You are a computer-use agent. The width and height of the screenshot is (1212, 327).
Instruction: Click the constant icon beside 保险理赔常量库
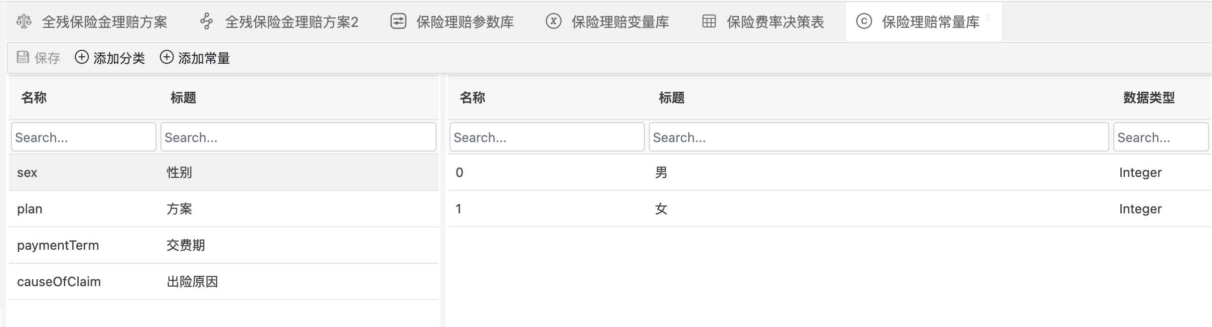(864, 21)
